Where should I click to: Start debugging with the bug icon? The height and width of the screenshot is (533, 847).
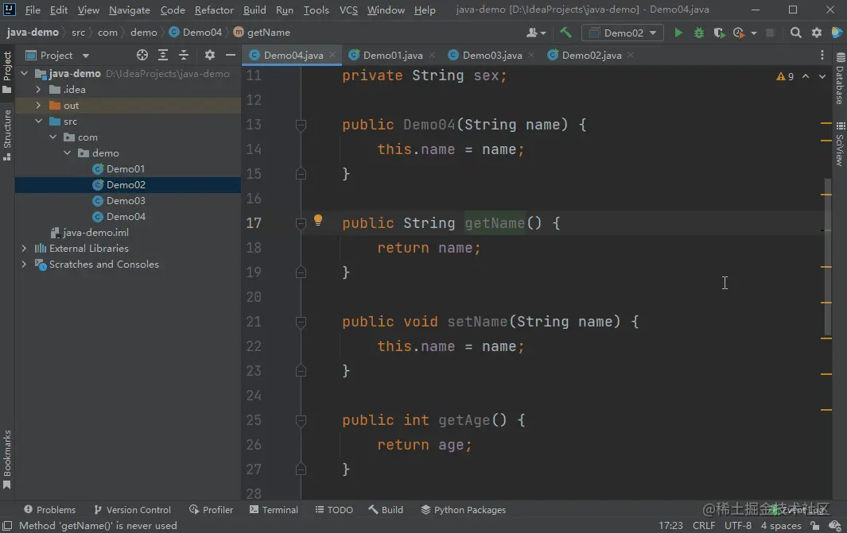point(699,33)
